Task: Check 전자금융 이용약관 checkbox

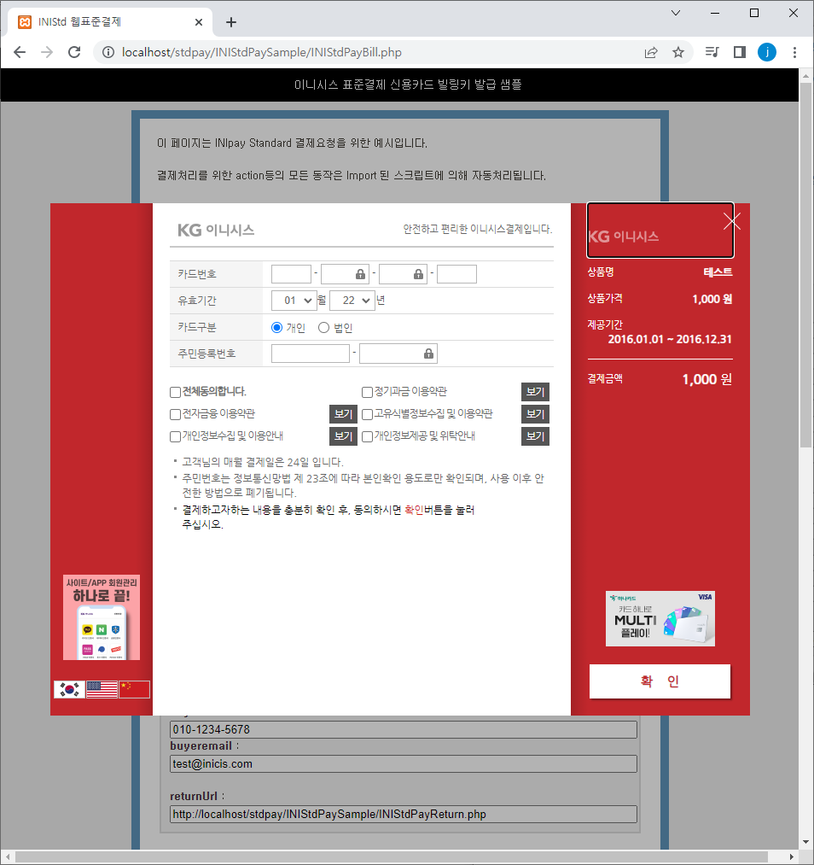Action: 175,414
